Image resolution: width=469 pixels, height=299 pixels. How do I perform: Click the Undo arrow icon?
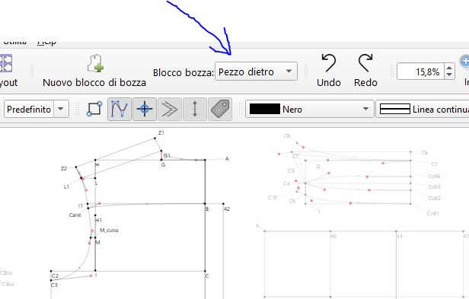coord(328,63)
